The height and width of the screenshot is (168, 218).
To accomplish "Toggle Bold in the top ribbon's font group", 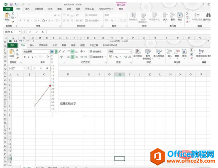I will click(20, 21).
